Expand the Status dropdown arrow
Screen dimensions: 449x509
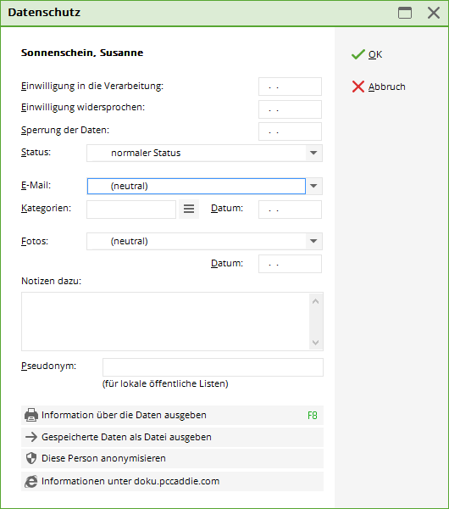tap(313, 153)
